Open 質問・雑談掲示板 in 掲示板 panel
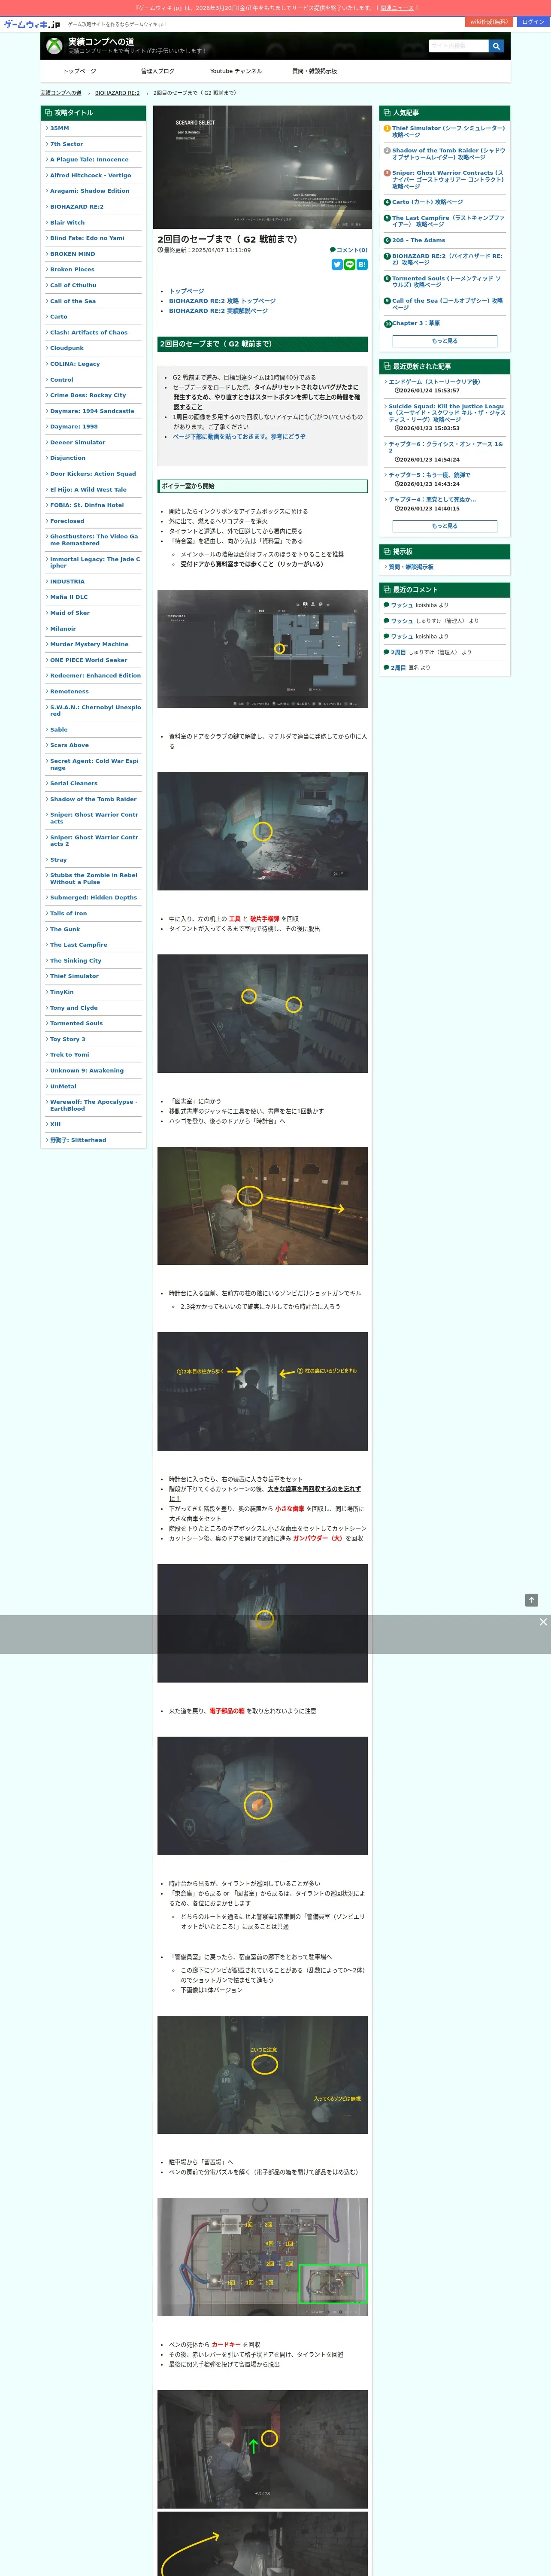The height and width of the screenshot is (2576, 551). point(411,567)
